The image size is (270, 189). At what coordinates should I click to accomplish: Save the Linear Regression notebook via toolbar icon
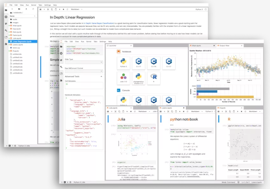pos(40,9)
